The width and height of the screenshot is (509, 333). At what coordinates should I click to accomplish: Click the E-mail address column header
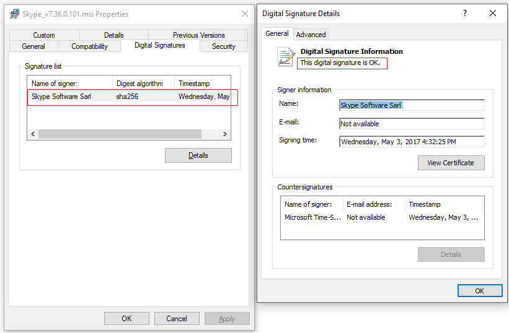(374, 204)
